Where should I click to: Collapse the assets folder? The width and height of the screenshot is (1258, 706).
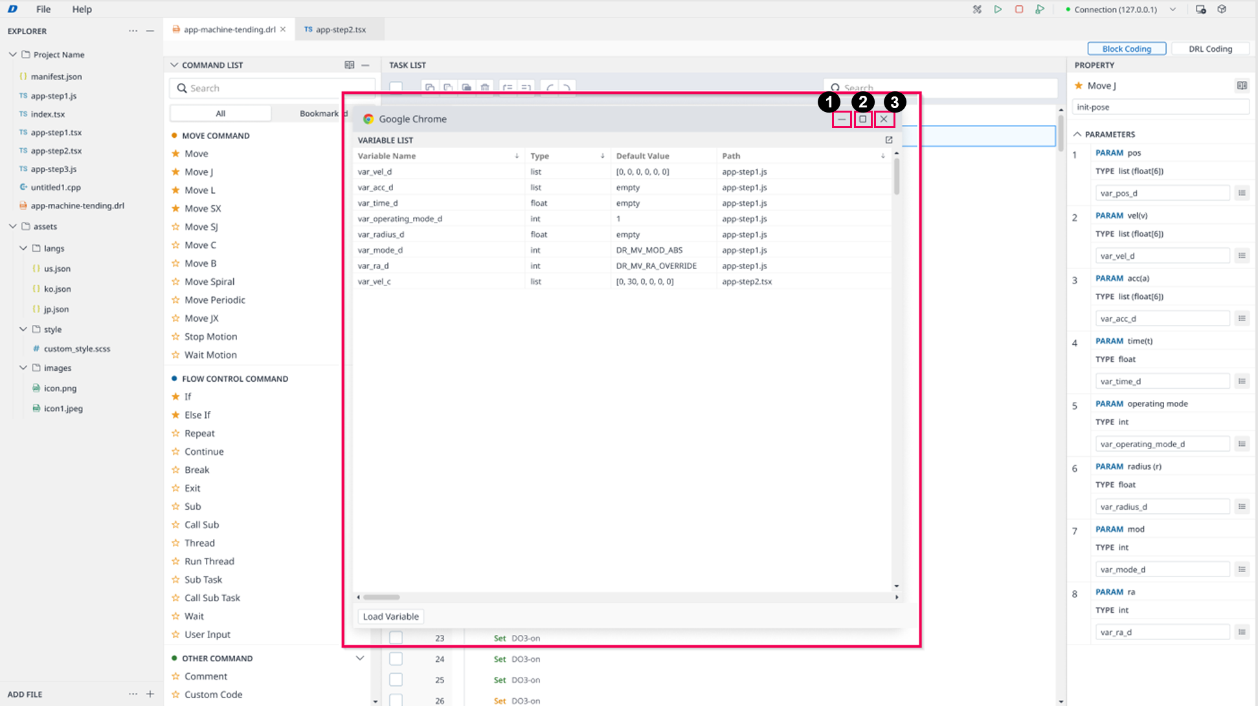tap(12, 226)
